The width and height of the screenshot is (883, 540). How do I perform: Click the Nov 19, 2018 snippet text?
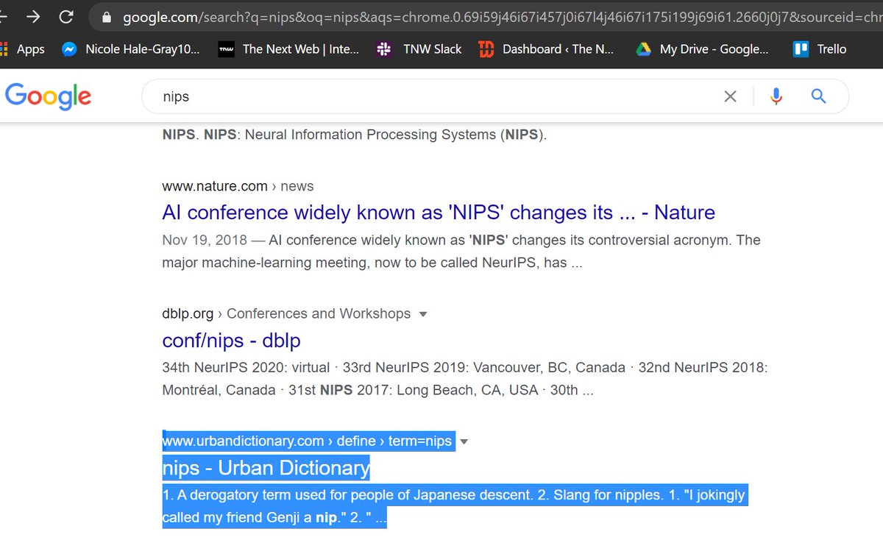461,251
